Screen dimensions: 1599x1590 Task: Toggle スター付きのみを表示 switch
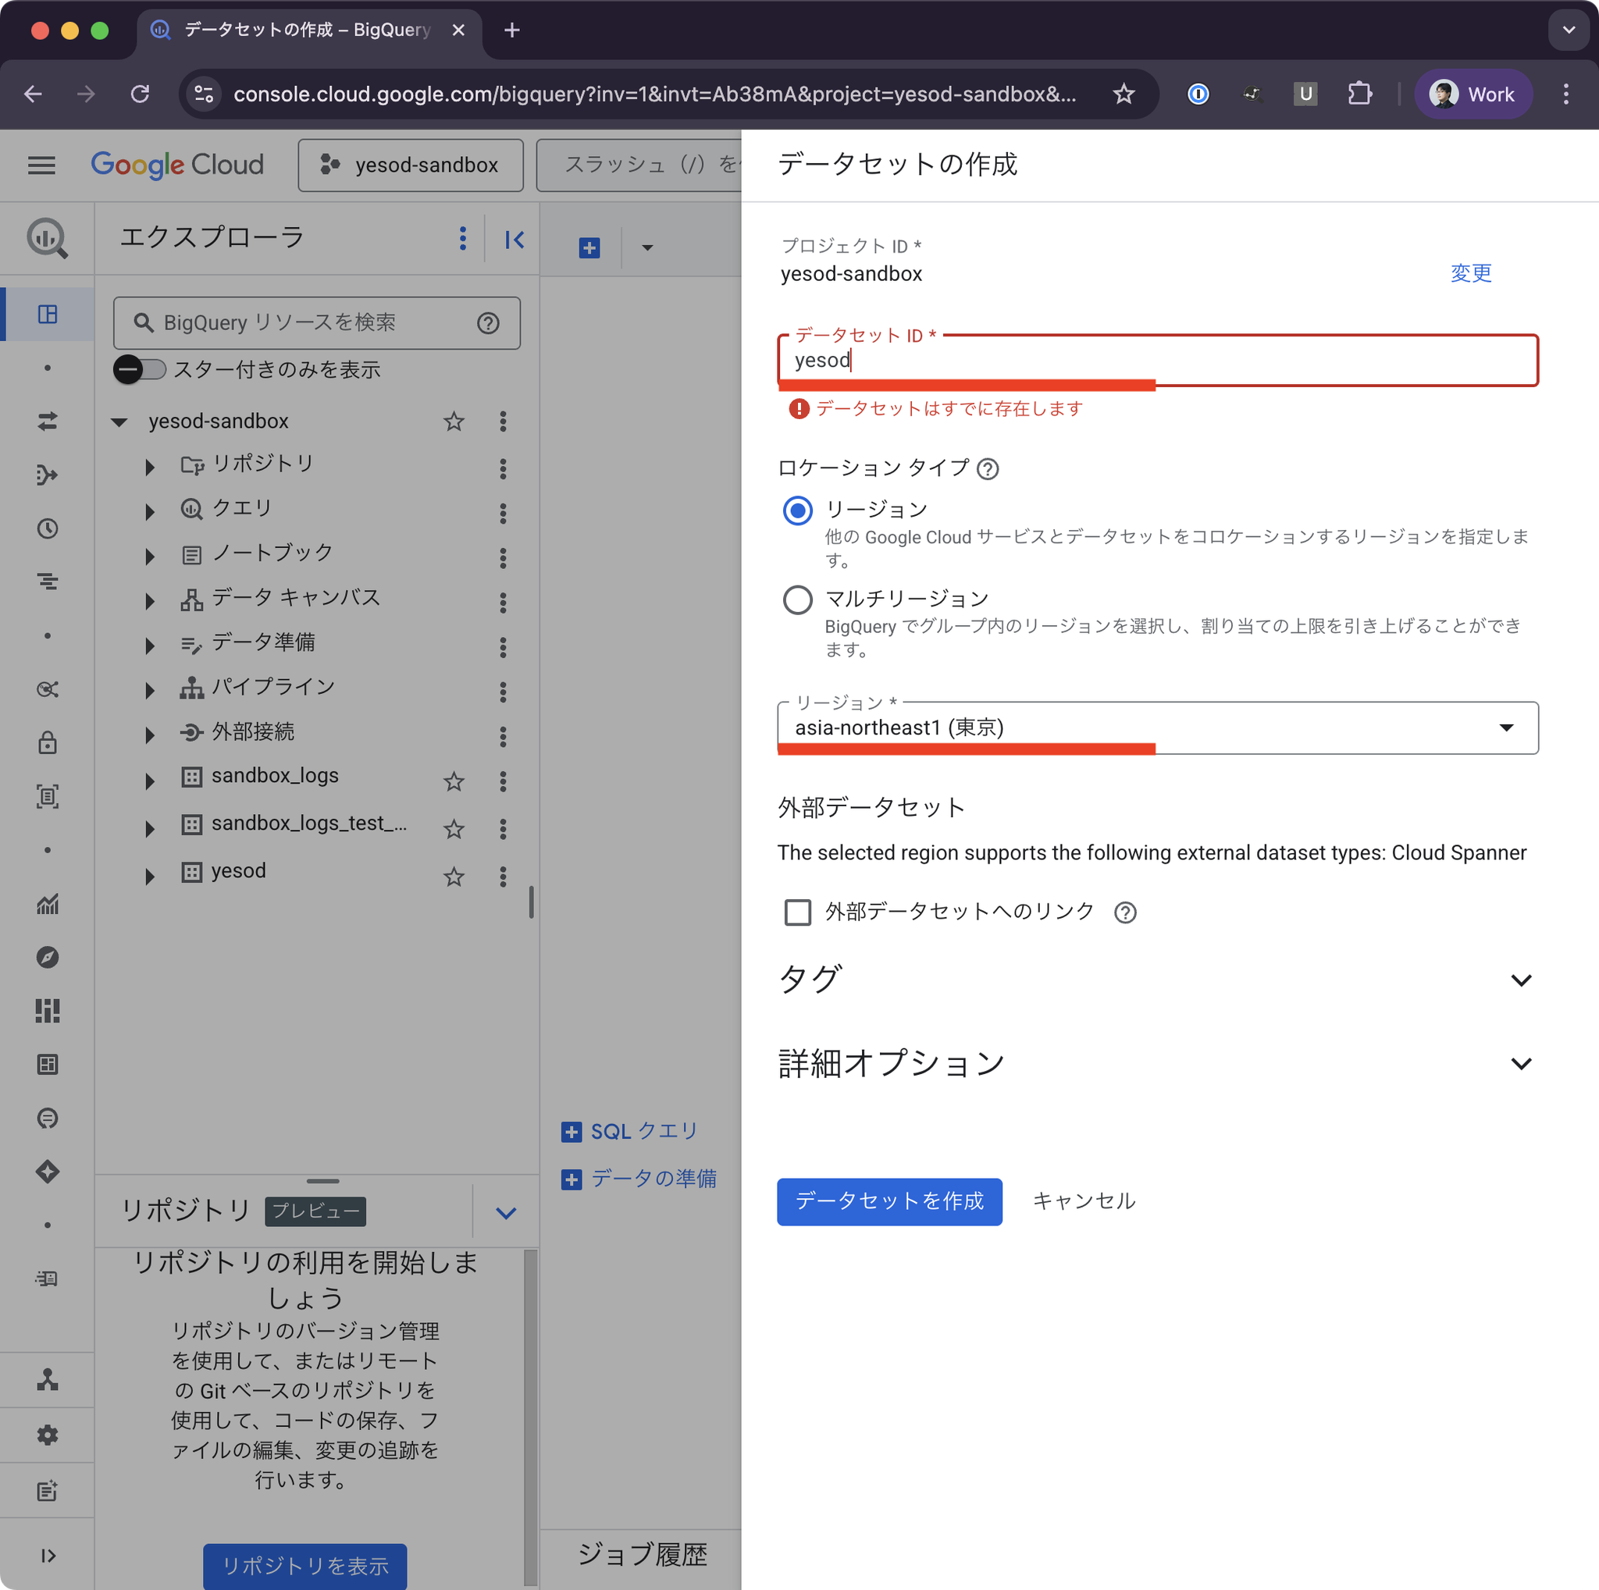click(x=140, y=369)
